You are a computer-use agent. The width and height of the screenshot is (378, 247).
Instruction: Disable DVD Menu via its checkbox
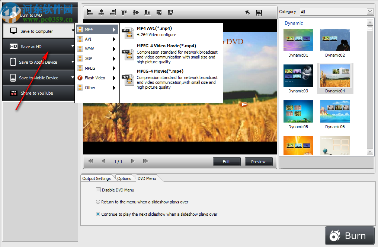point(98,190)
